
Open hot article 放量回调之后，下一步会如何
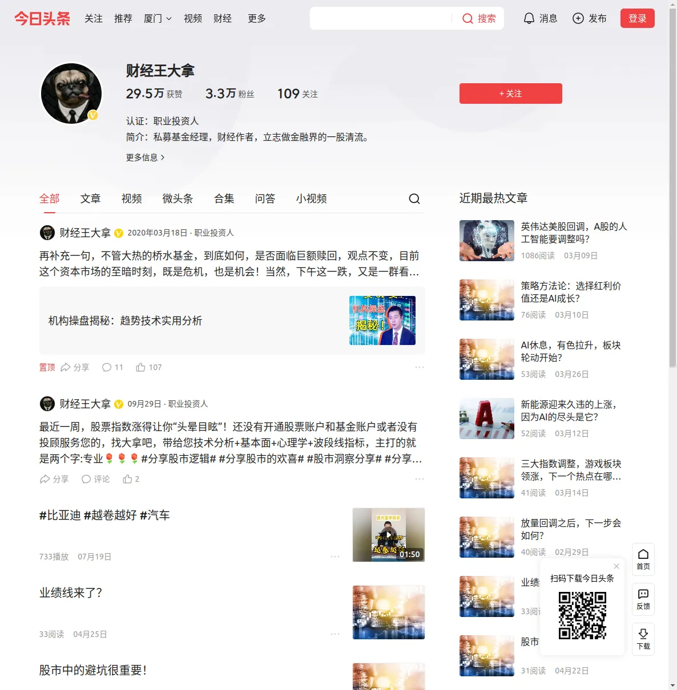click(571, 529)
